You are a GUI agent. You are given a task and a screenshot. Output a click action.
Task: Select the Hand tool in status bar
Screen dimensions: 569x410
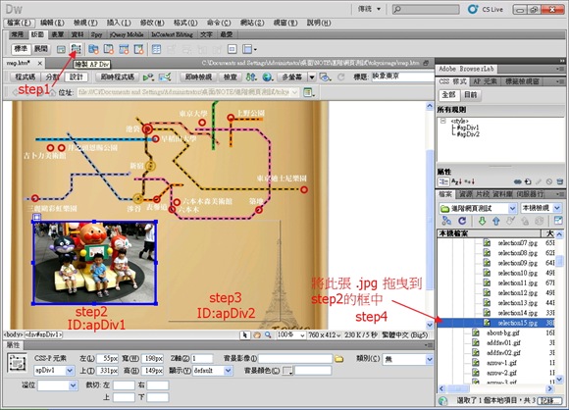(257, 334)
